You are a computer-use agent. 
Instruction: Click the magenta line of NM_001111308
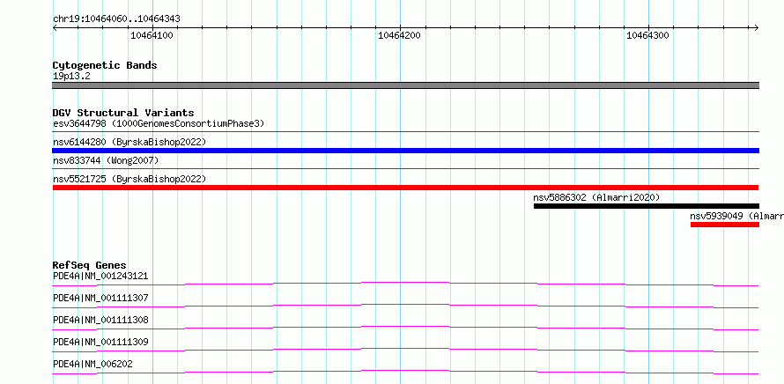click(x=405, y=328)
